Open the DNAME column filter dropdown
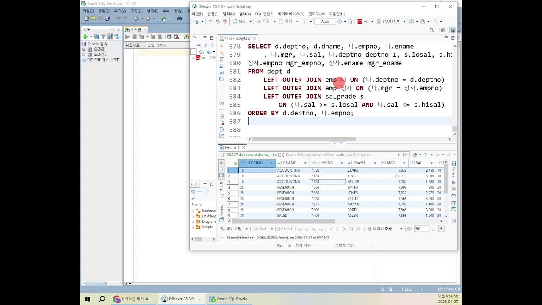The image size is (542, 305). (305, 163)
